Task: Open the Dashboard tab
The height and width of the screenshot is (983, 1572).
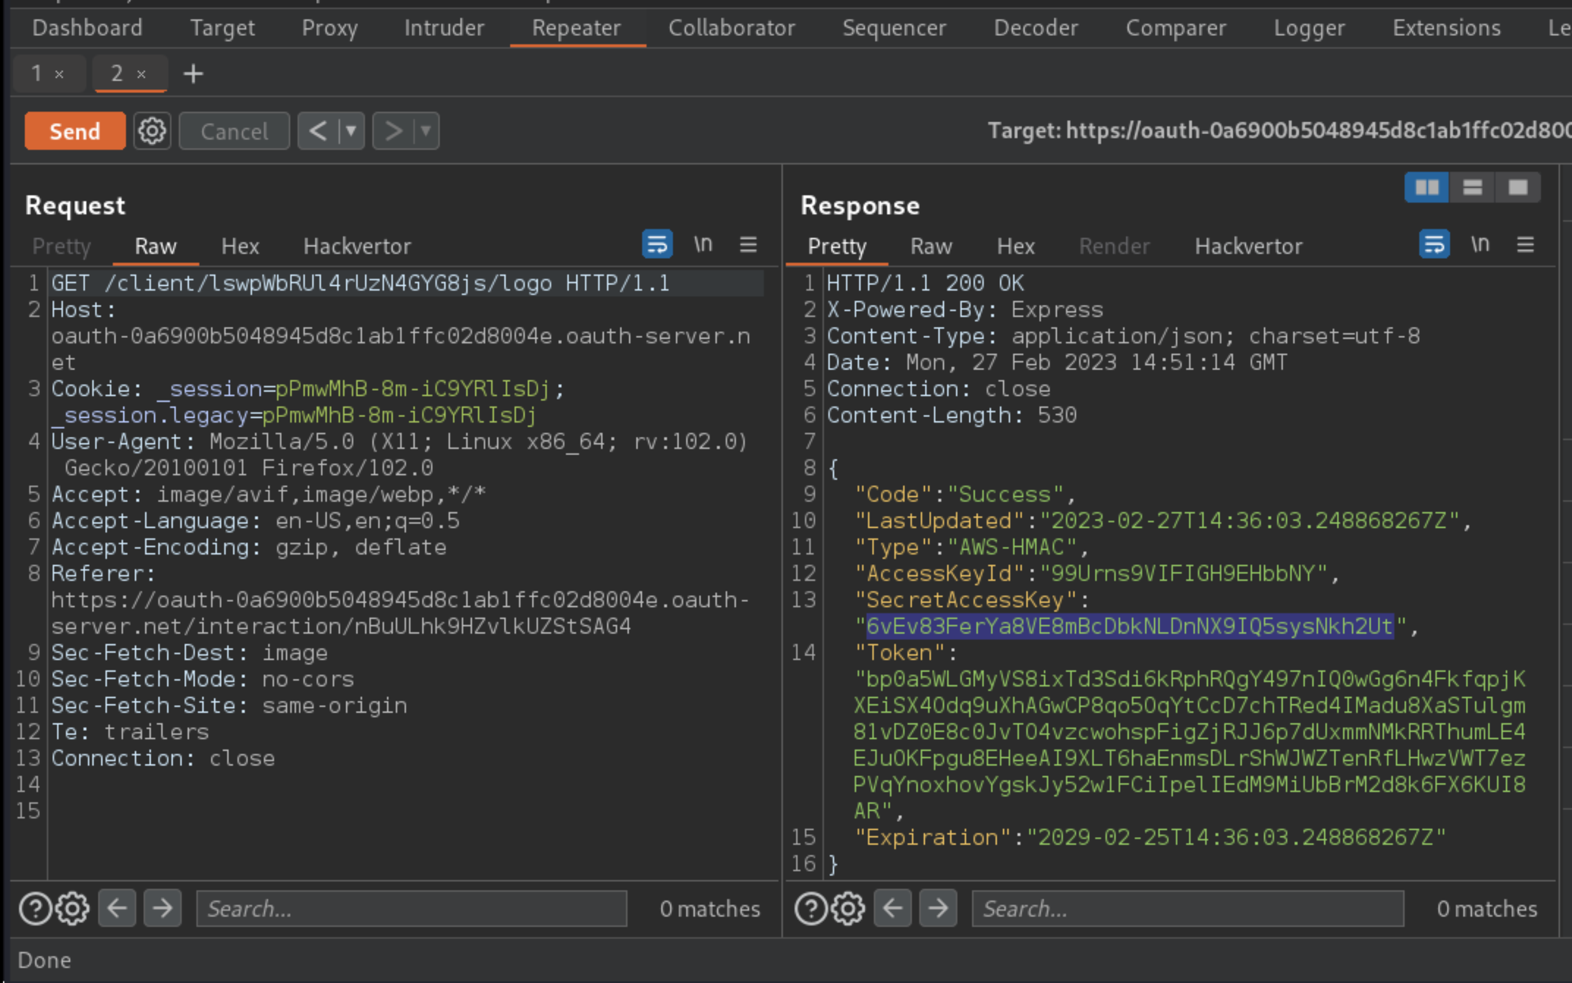Action: (x=87, y=28)
